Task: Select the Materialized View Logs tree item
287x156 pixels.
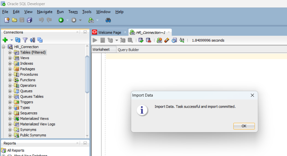Action: pyautogui.click(x=37, y=124)
